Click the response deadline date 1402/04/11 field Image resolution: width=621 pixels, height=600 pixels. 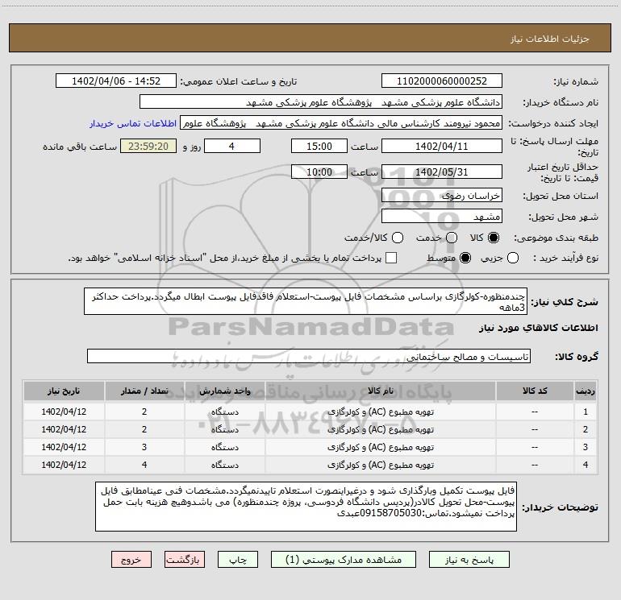click(442, 146)
